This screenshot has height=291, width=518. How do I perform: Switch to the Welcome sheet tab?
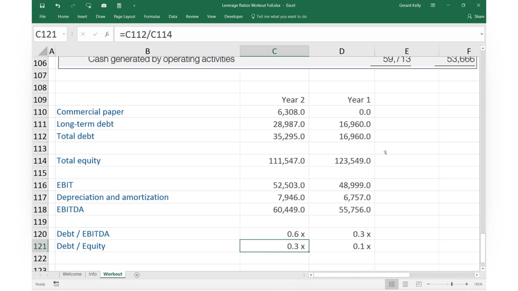[72, 274]
